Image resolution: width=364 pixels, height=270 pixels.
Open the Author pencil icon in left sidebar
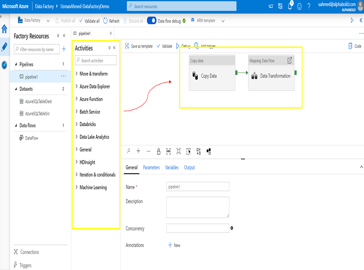(x=5, y=47)
